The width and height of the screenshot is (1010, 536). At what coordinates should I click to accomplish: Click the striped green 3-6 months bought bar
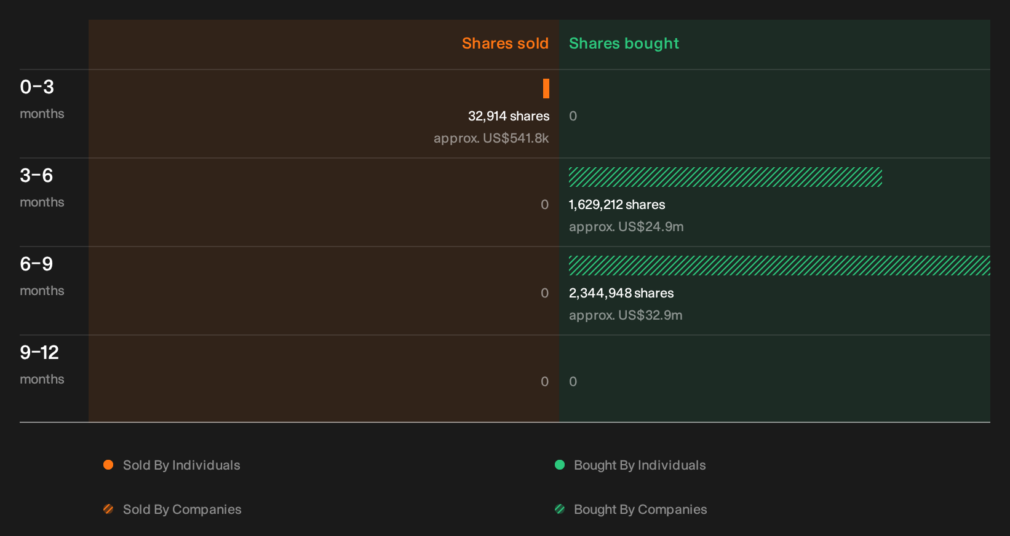[725, 177]
